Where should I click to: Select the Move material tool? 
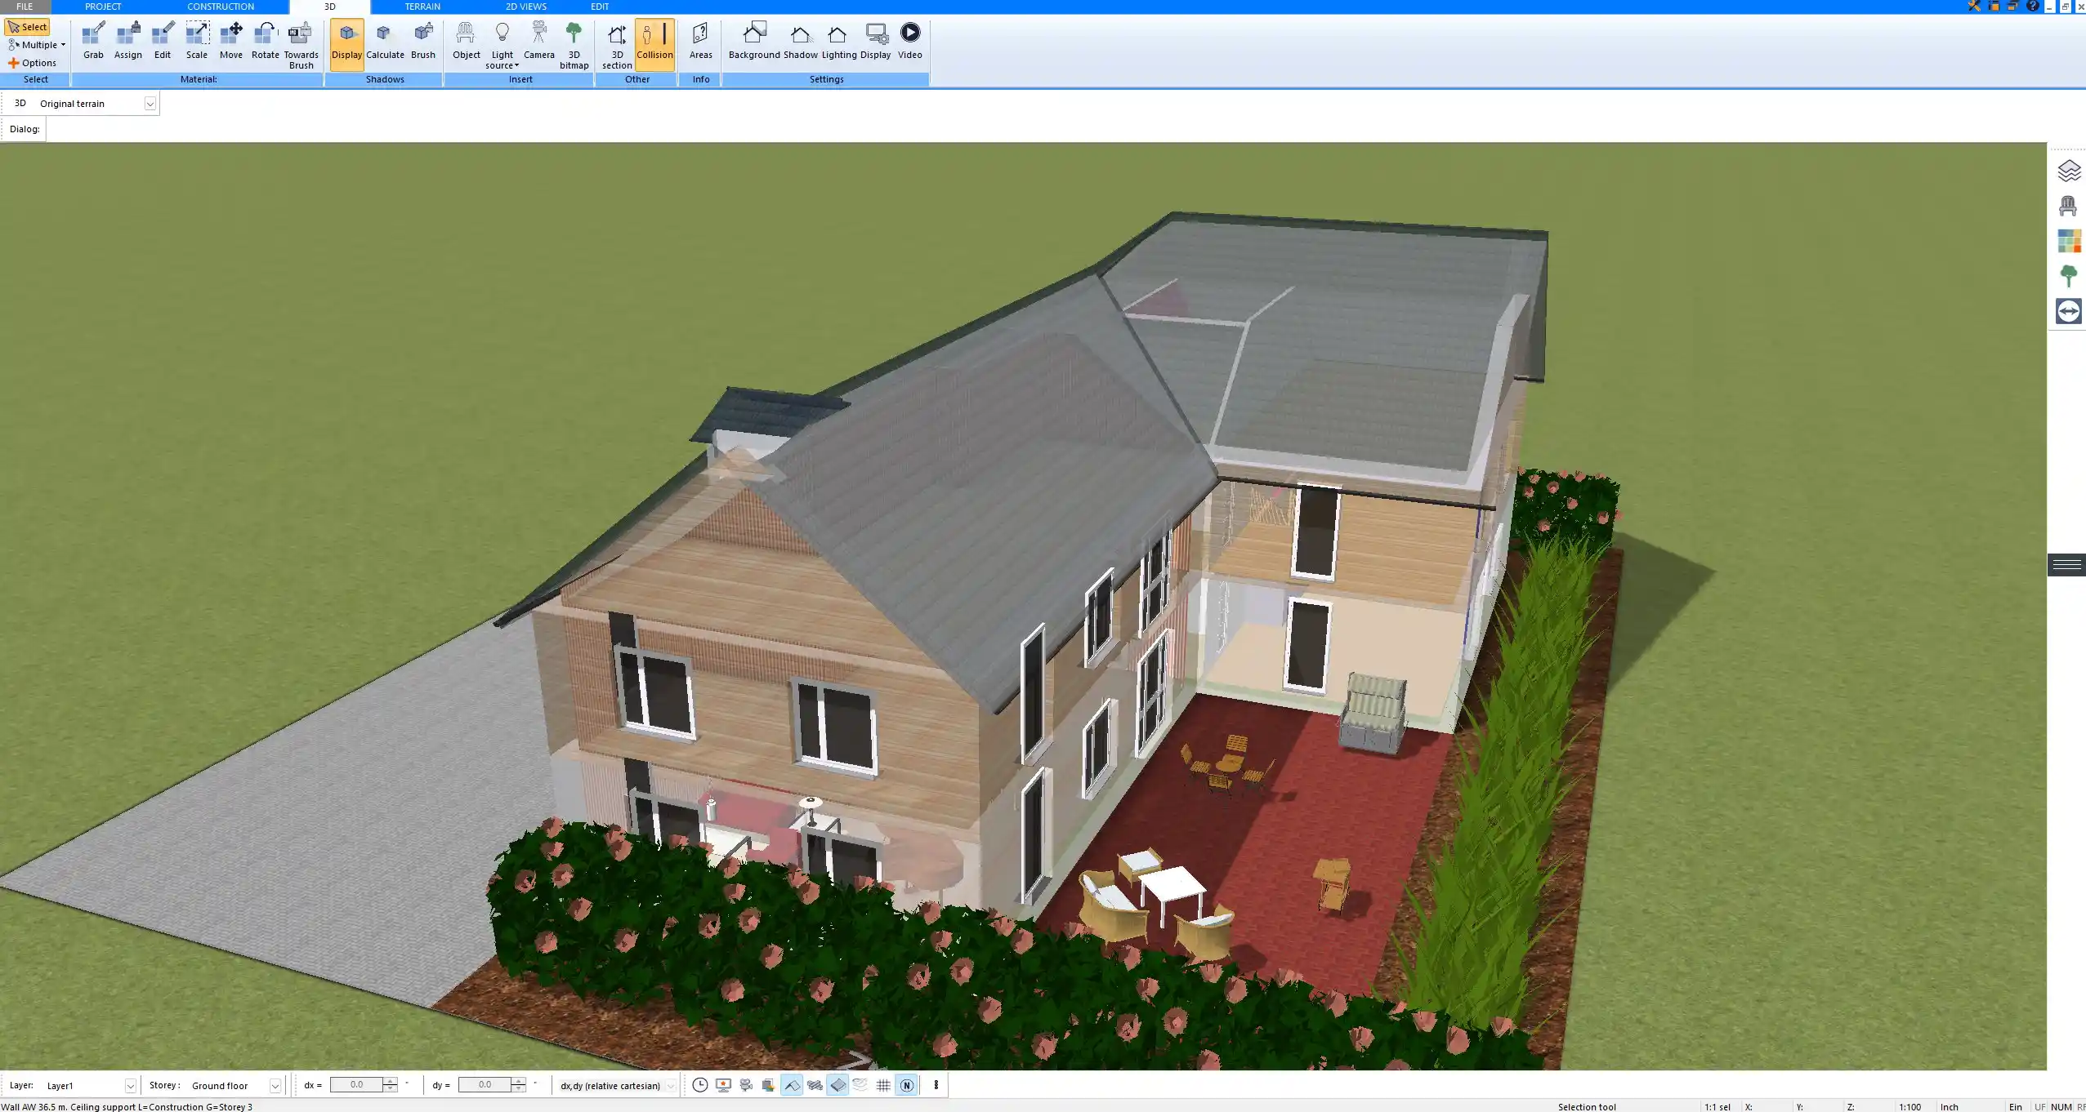pos(231,41)
